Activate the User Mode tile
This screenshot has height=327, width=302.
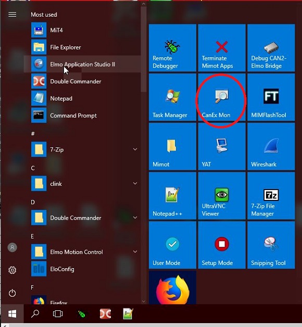pos(172,245)
